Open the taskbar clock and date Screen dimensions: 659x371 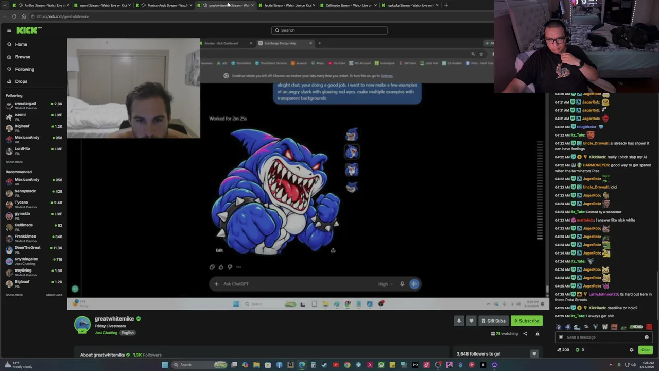[x=646, y=365]
